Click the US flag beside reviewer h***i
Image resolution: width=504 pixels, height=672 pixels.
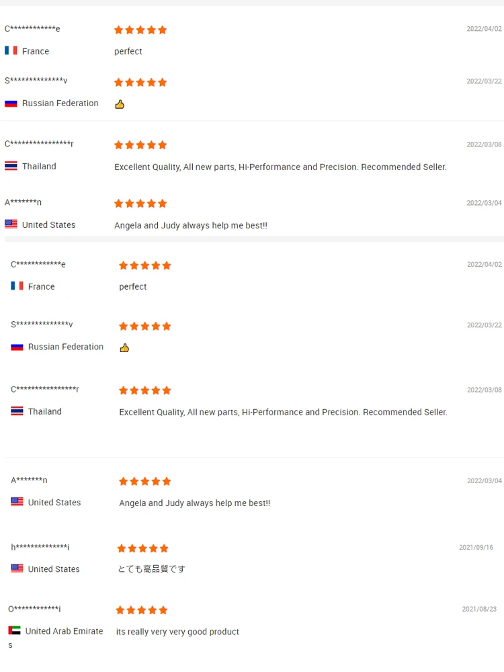tap(17, 569)
